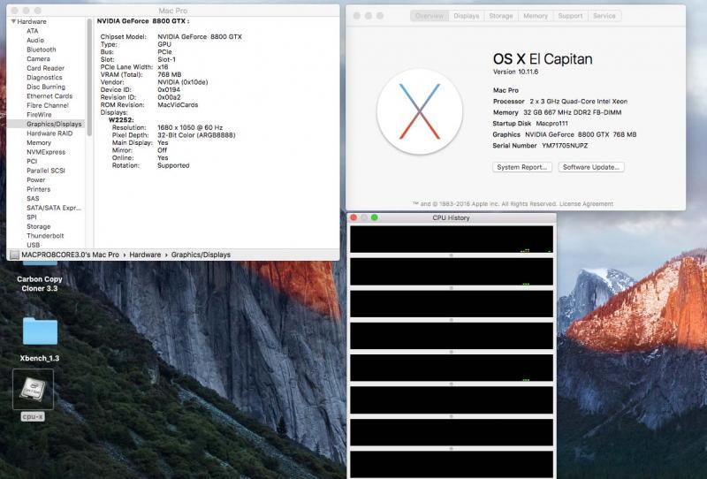707x479 pixels.
Task: Open the cpu-x desktop icon
Action: click(x=33, y=390)
